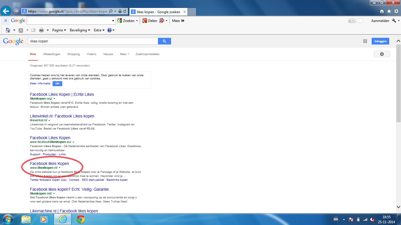Open Windows Start menu orb
401x225 pixels.
click(8, 219)
